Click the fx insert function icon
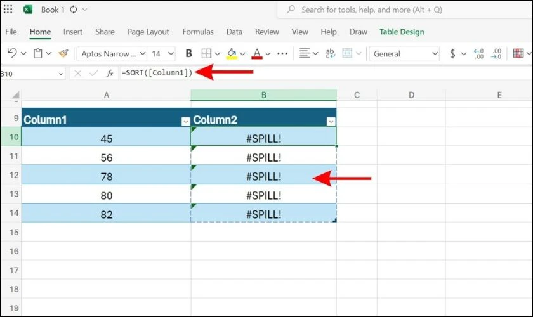The width and height of the screenshot is (533, 317). point(109,74)
